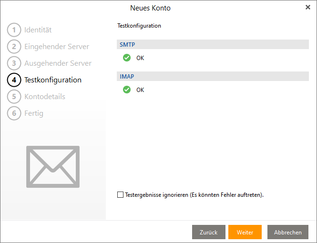Click the step 1 circle icon

pyautogui.click(x=14, y=30)
